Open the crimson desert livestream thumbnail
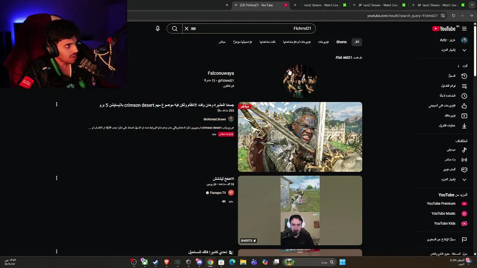 (300, 137)
